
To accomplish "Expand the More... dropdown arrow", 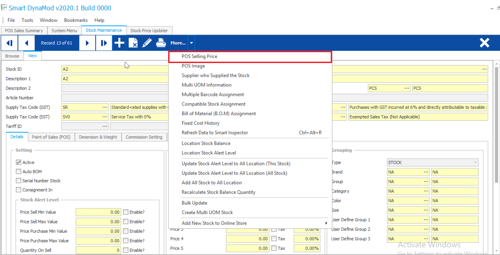I will pyautogui.click(x=191, y=43).
